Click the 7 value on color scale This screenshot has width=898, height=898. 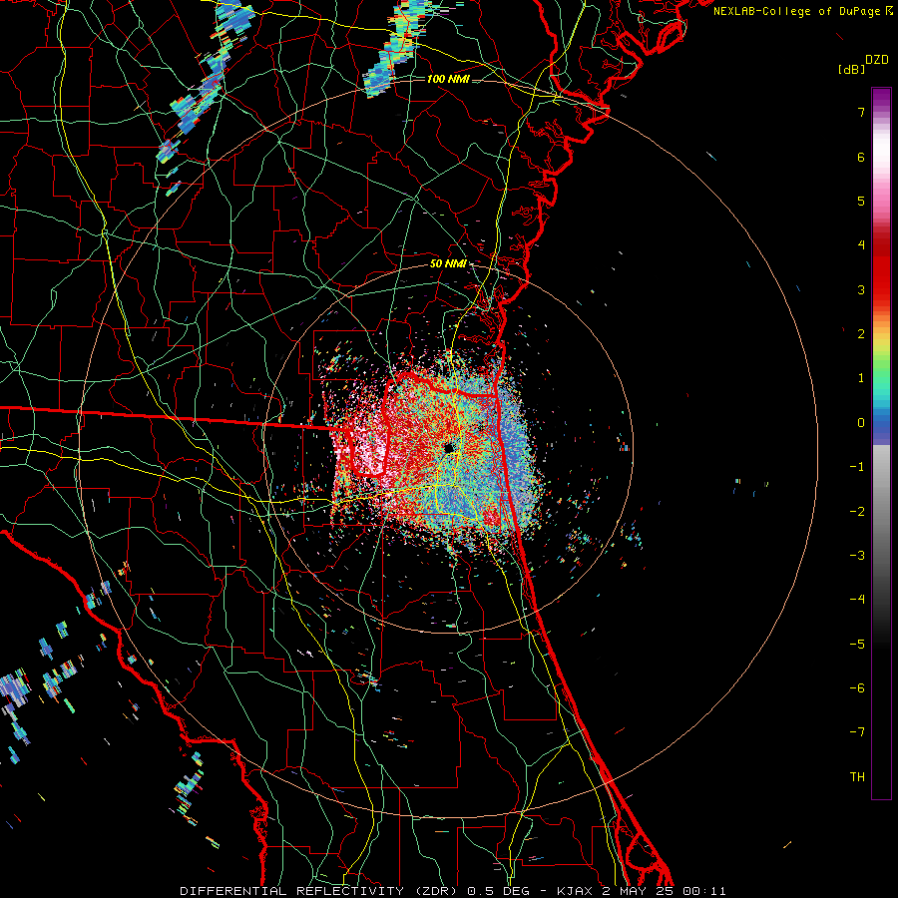point(861,112)
